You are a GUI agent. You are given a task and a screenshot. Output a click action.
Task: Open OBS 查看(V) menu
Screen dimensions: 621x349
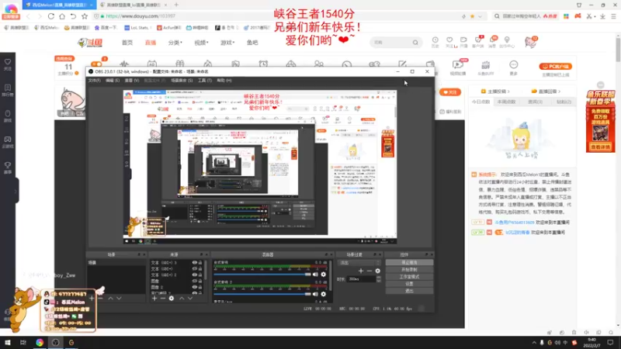click(x=132, y=81)
